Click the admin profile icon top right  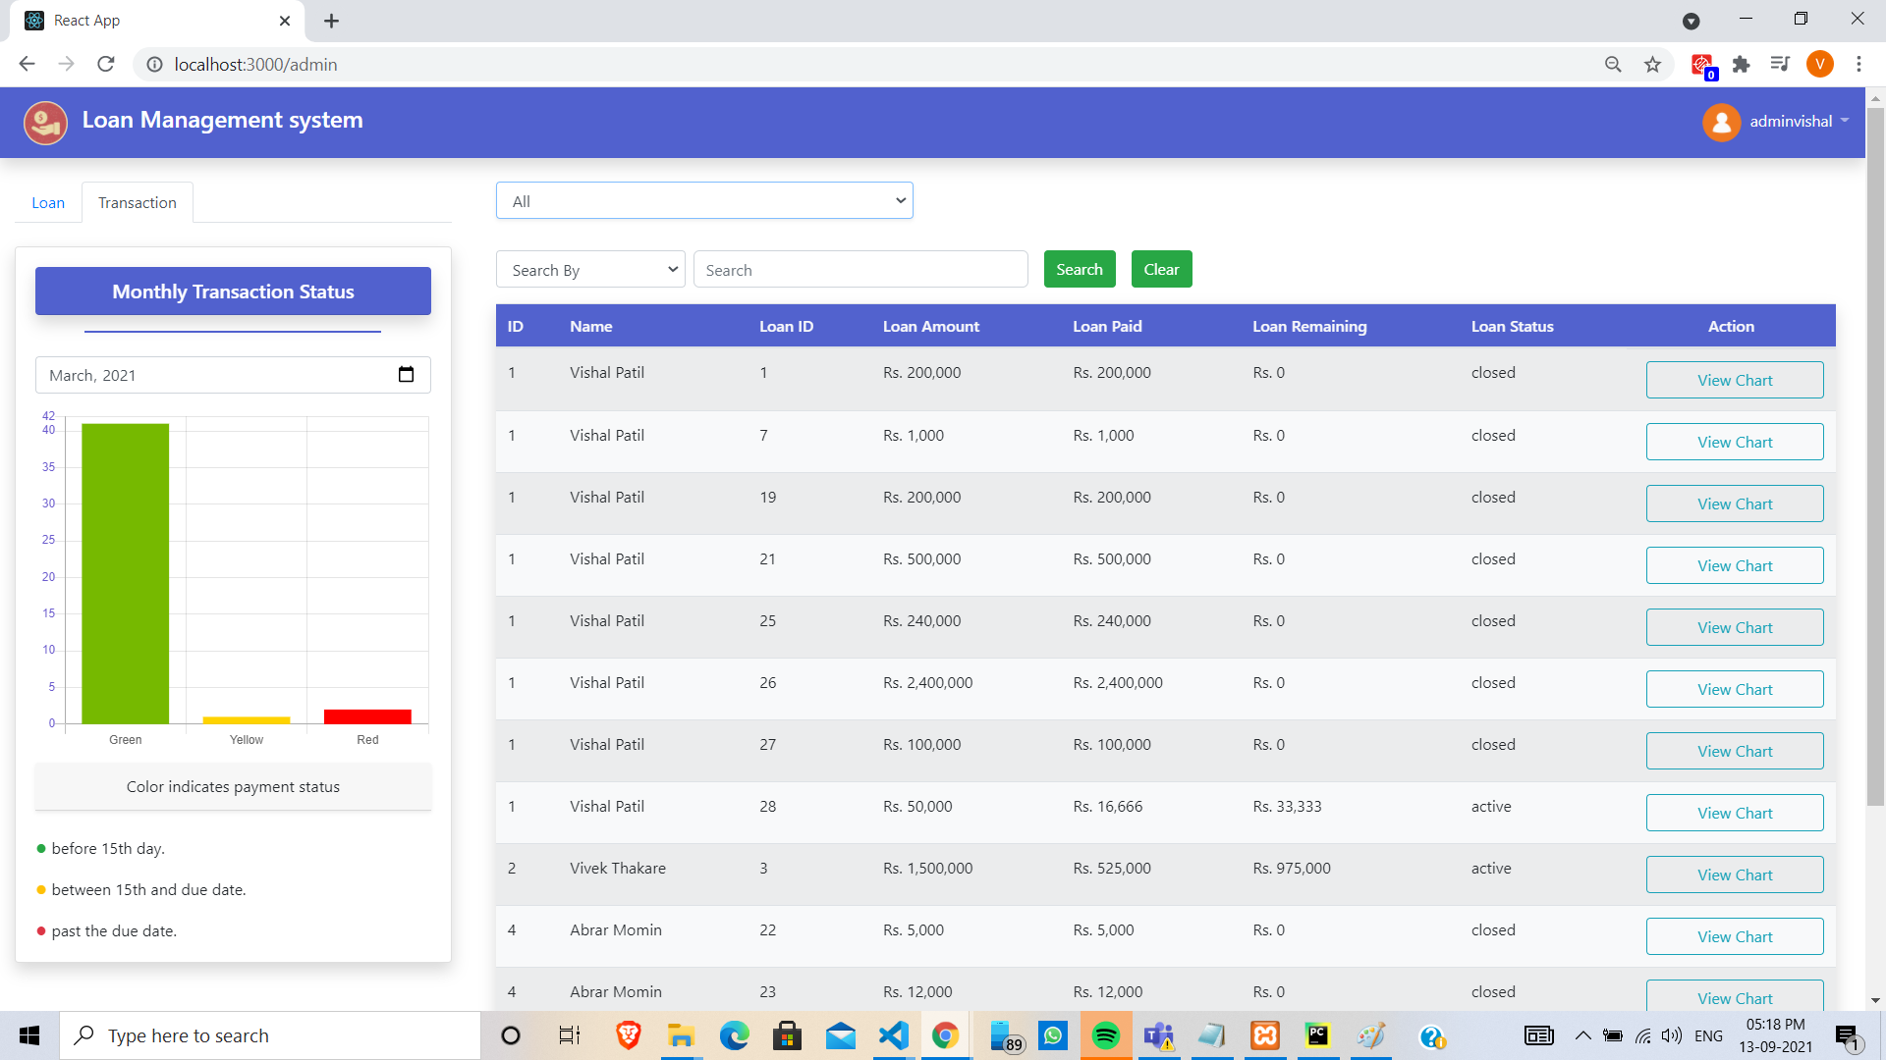(x=1720, y=121)
